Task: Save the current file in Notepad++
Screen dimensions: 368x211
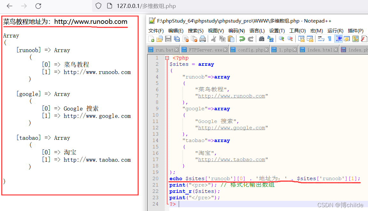Action: [x=168, y=39]
